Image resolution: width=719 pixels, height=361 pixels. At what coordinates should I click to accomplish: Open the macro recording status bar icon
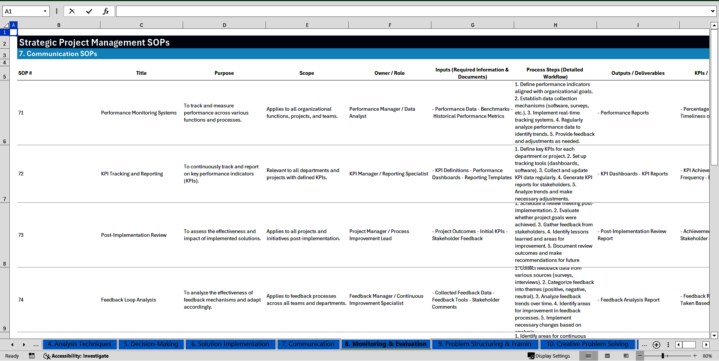32,356
